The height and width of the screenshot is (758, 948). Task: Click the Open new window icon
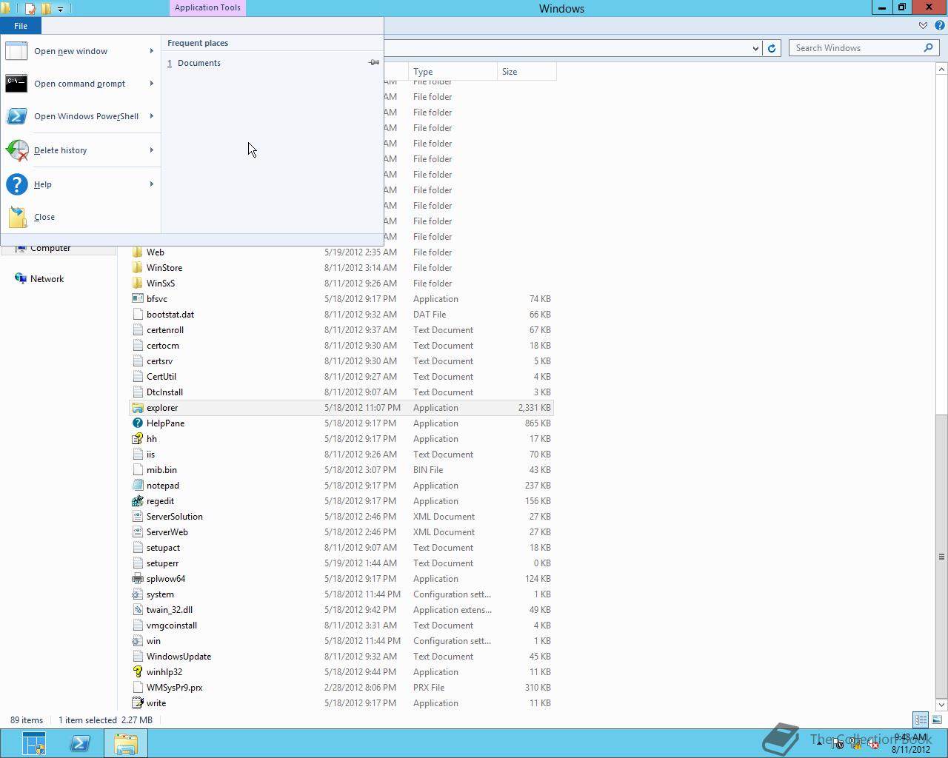click(x=16, y=51)
